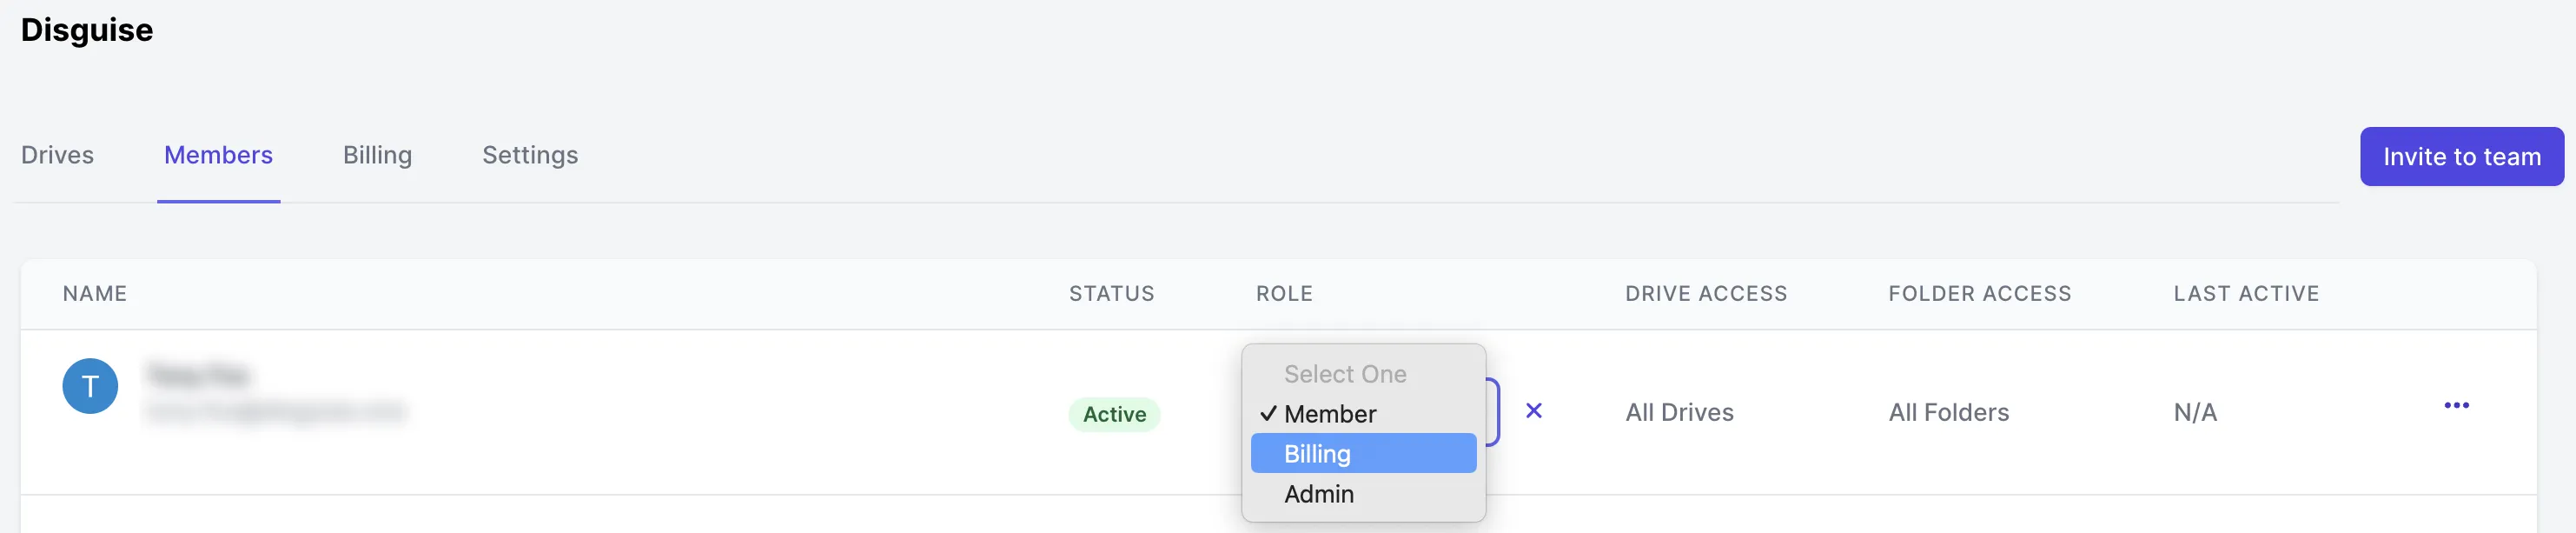Pick Member in the Select One dropdown
The image size is (2576, 533).
click(1330, 414)
